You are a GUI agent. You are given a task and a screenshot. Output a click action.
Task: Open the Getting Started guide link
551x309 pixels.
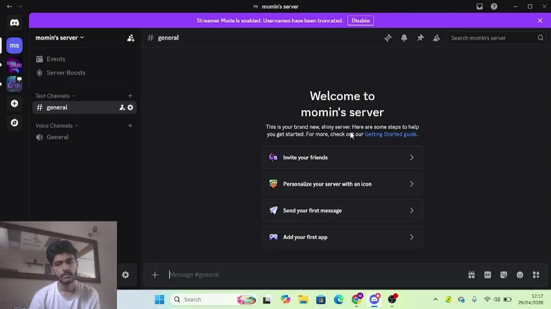391,134
